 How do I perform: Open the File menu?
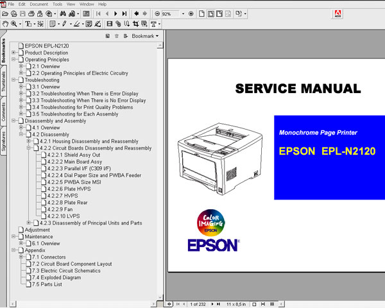pyautogui.click(x=11, y=4)
